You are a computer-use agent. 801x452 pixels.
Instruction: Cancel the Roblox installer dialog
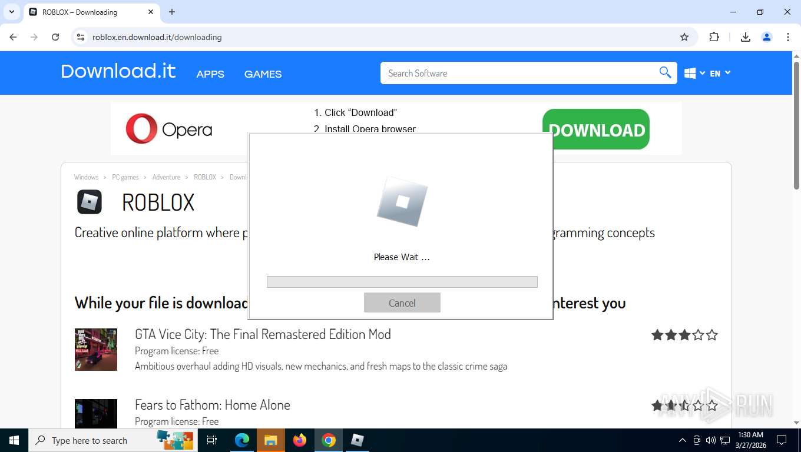click(402, 303)
